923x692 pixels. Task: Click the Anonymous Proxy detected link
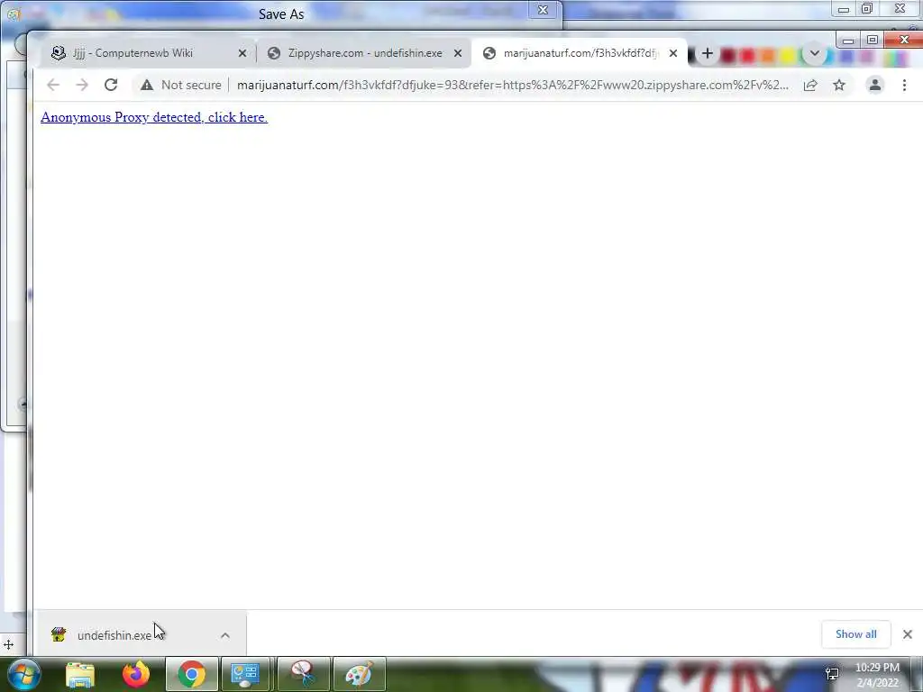(153, 117)
